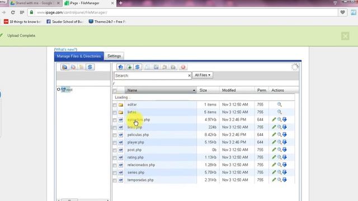This screenshot has width=358, height=201.
Task: Check the post.php checkbox
Action: pos(115,150)
